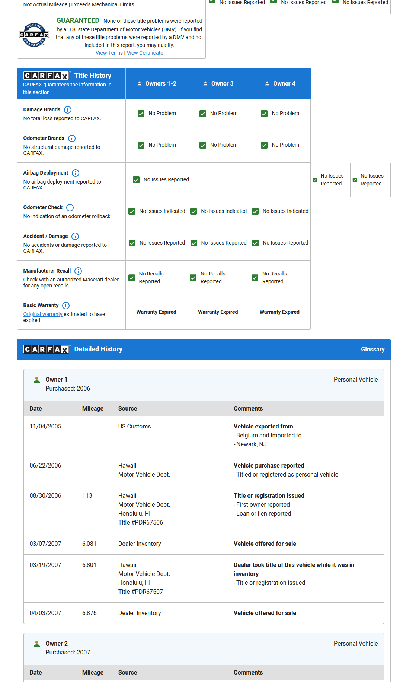
Task: Click the Owner 1 section title
Action: tap(56, 379)
